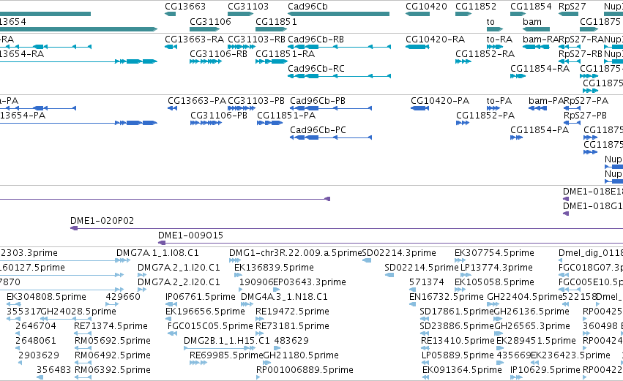Select the bam gene label
Screen dimensions: 623x381
(532, 21)
